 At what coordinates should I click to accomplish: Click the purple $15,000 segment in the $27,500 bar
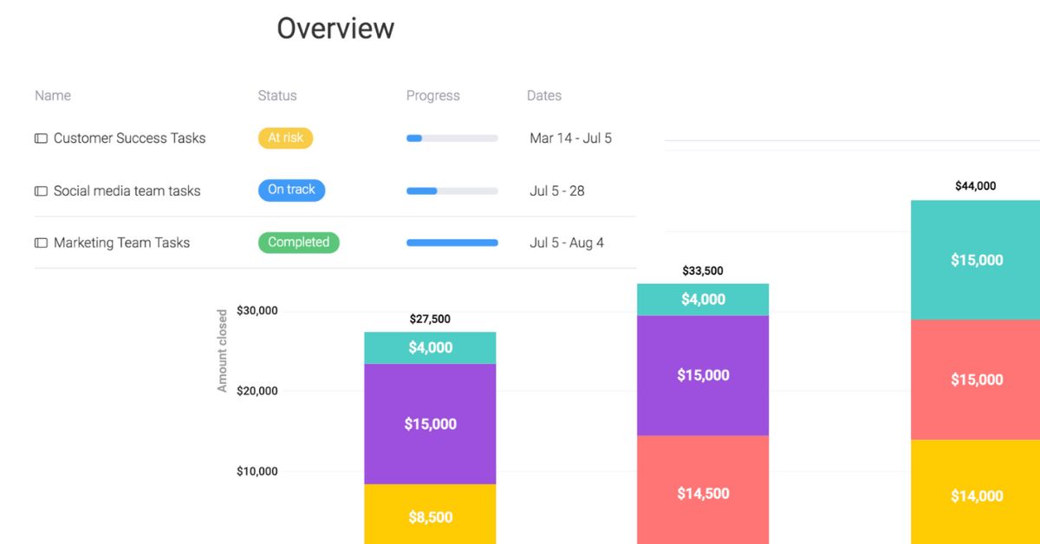430,424
